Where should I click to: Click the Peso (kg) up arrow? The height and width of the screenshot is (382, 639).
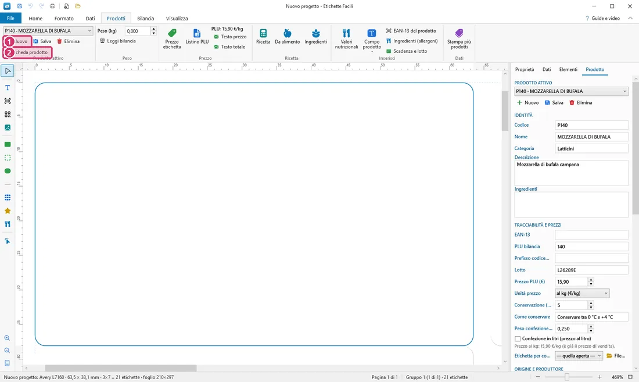[153, 28]
